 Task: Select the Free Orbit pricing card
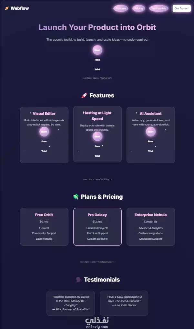coord(44,227)
